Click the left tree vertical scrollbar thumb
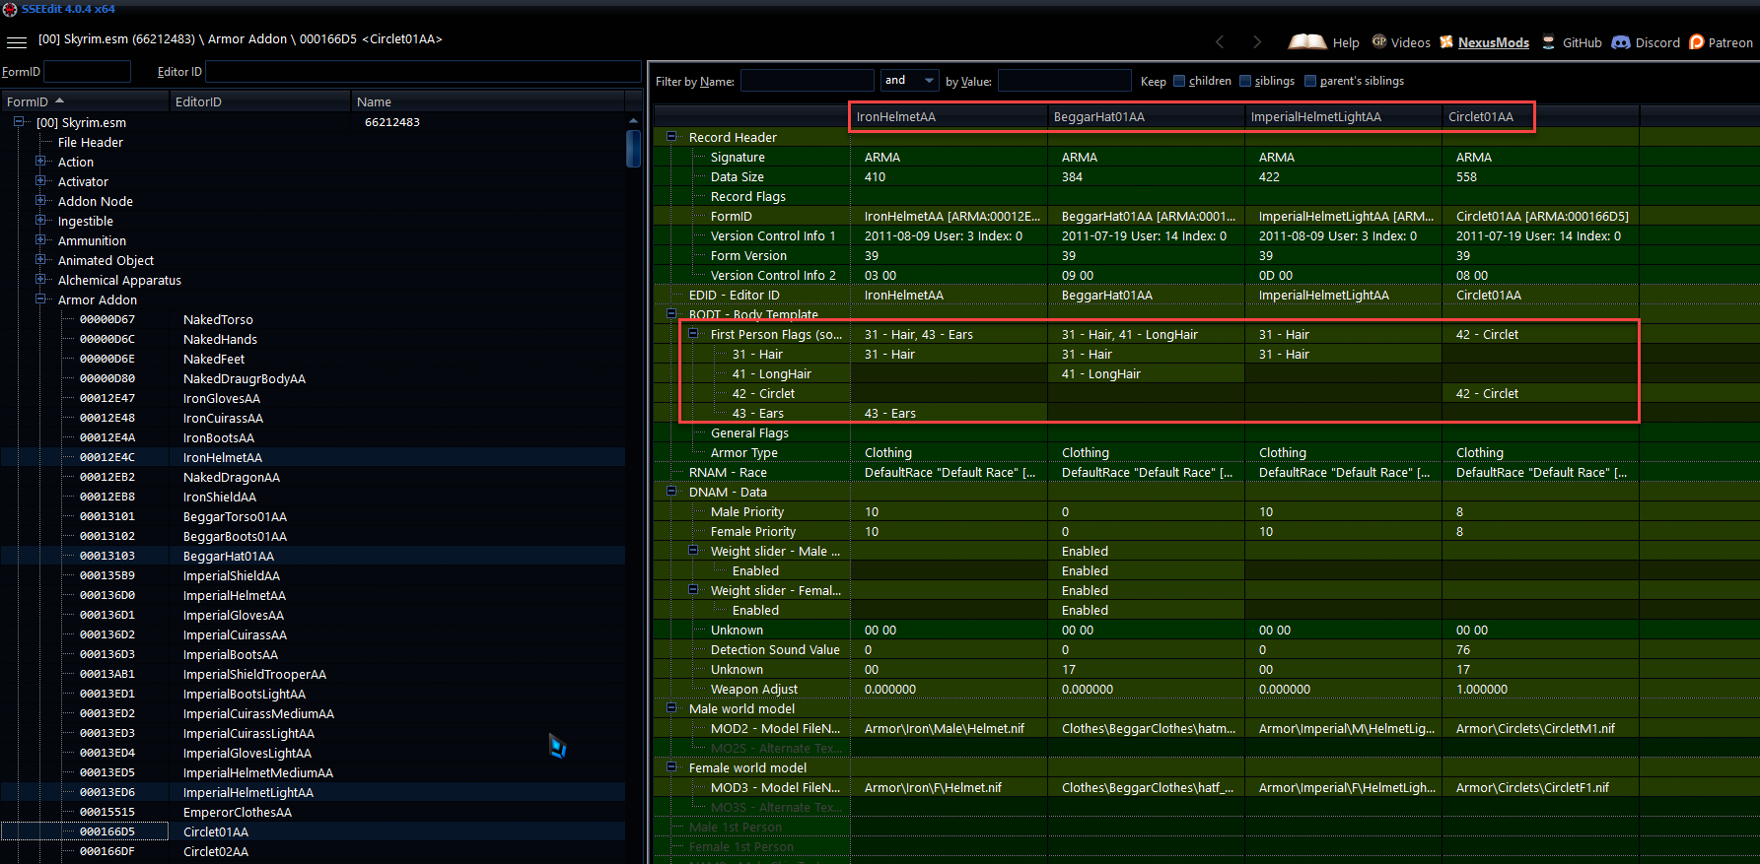 (634, 150)
